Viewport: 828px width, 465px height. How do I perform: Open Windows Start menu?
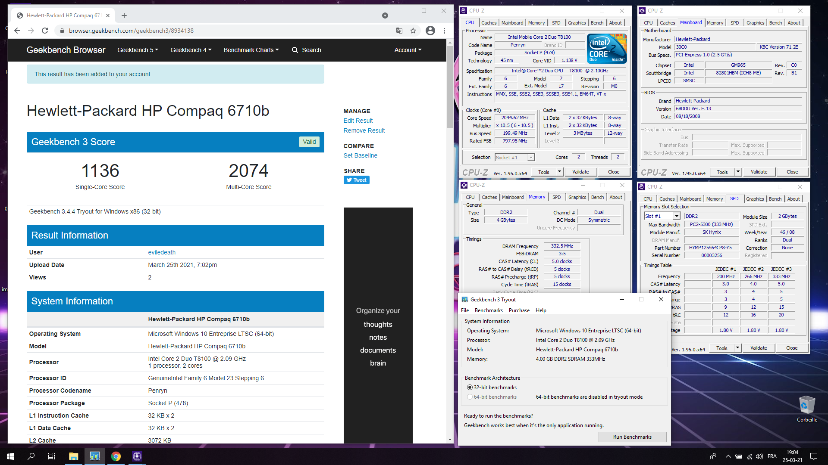tap(10, 456)
